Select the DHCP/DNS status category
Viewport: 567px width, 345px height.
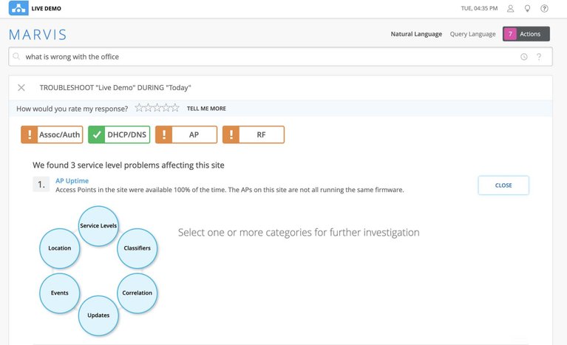pos(119,134)
